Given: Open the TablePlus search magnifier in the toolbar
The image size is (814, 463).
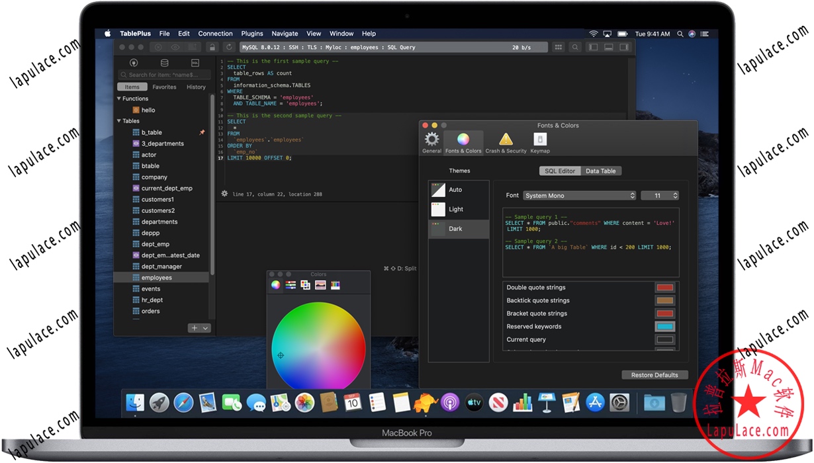Looking at the screenshot, I should 575,47.
